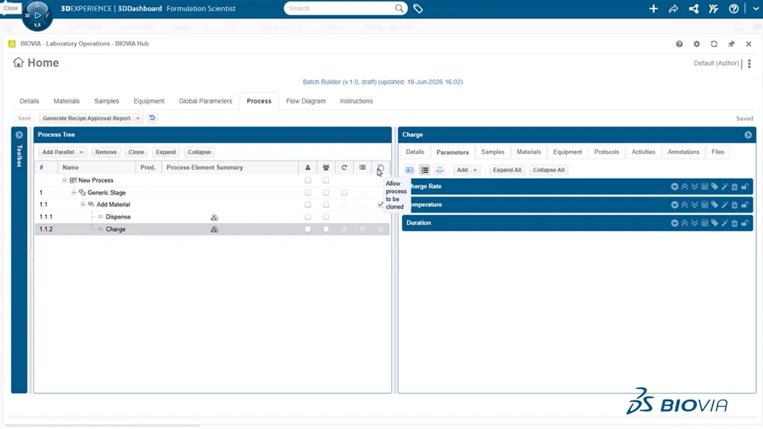Viewport: 763px width, 429px height.
Task: Select first parameter view mode icon
Action: tap(410, 170)
